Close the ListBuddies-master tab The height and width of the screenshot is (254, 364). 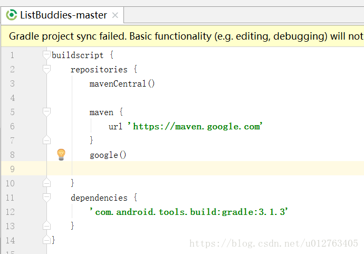115,15
